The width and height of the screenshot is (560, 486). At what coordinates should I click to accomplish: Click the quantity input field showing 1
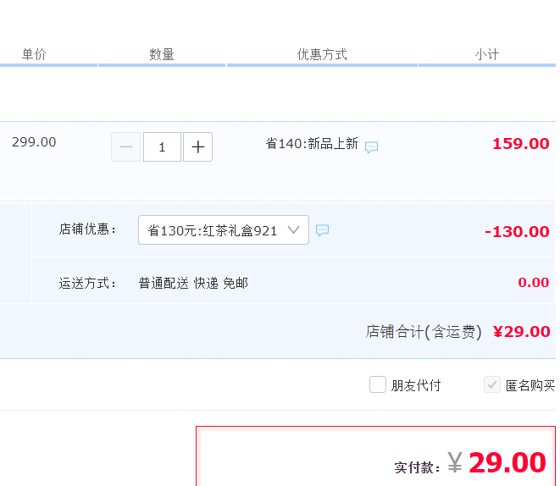point(162,147)
